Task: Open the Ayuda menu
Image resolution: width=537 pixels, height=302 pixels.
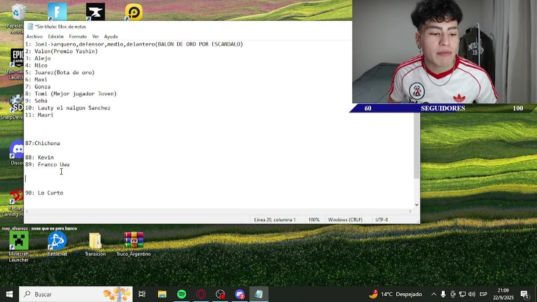Action: coord(111,36)
